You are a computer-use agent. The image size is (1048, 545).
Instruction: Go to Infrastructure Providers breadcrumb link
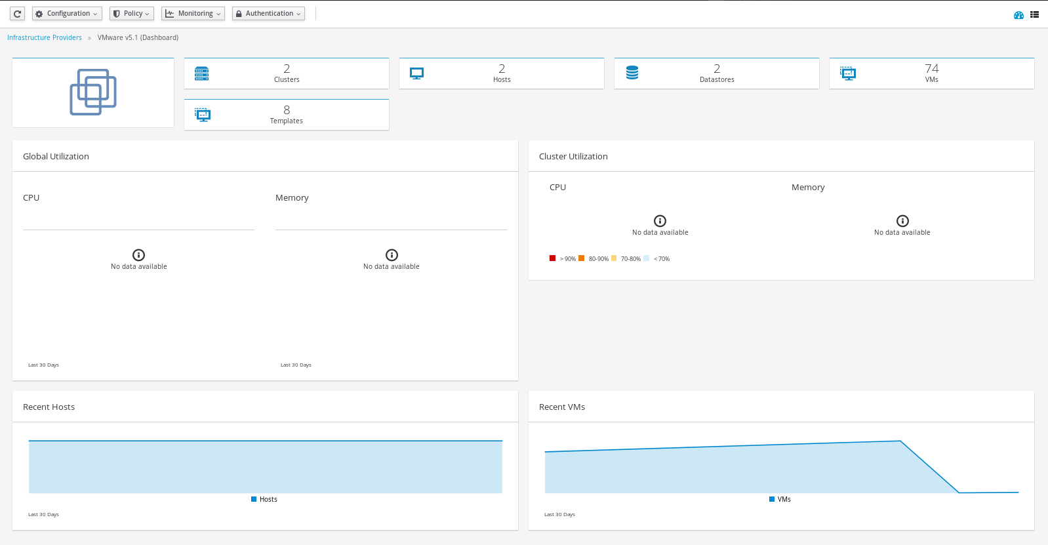(x=45, y=38)
